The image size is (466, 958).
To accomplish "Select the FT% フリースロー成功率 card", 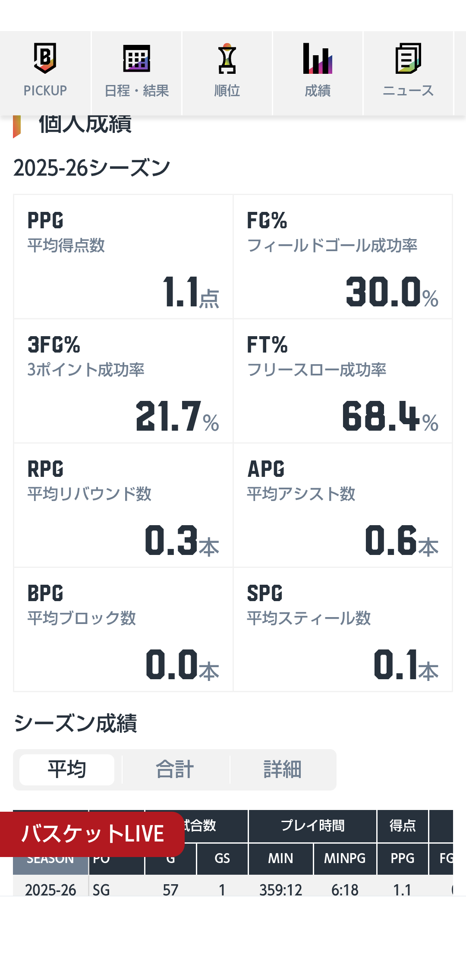I will tap(343, 381).
